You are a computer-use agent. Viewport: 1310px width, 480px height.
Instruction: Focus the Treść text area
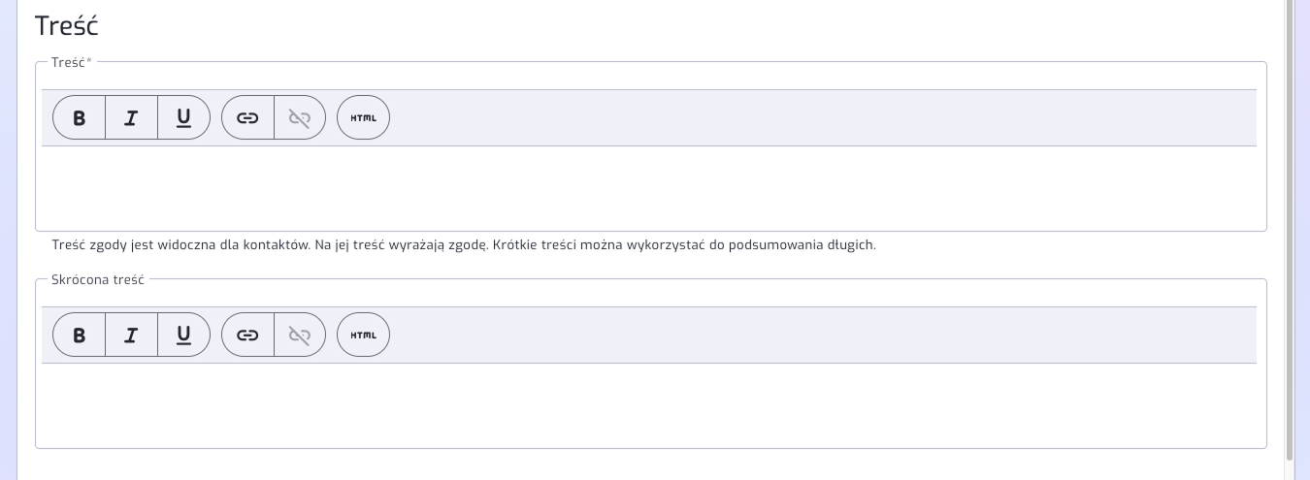coord(649,186)
